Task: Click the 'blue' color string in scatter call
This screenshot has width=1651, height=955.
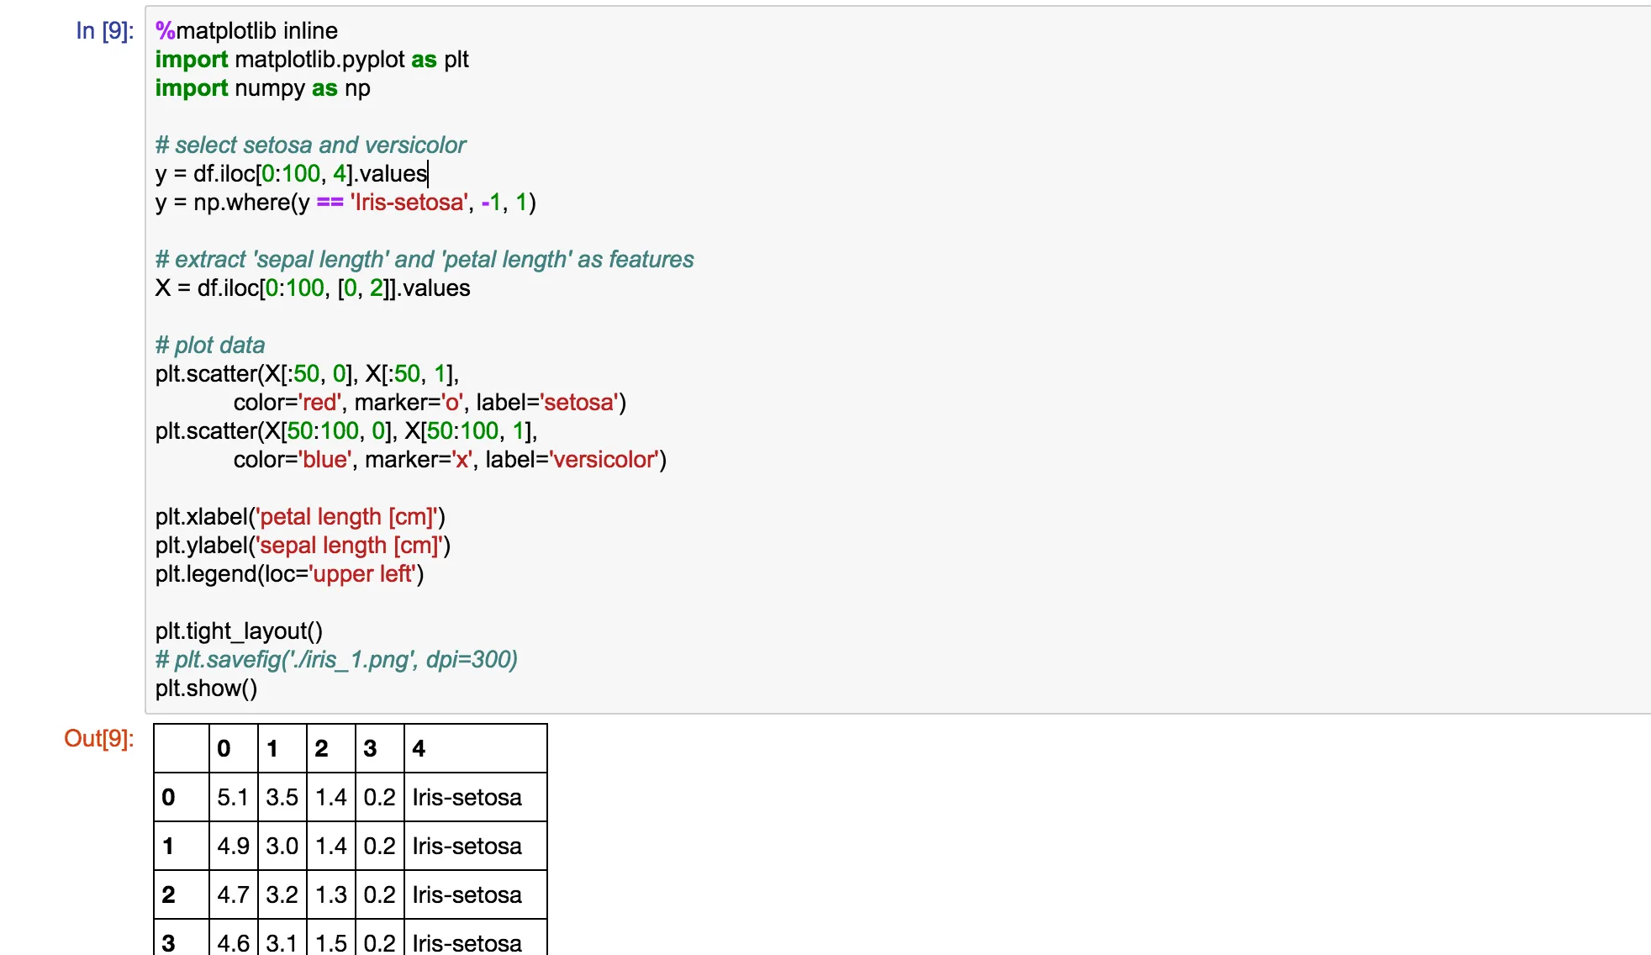Action: point(324,460)
